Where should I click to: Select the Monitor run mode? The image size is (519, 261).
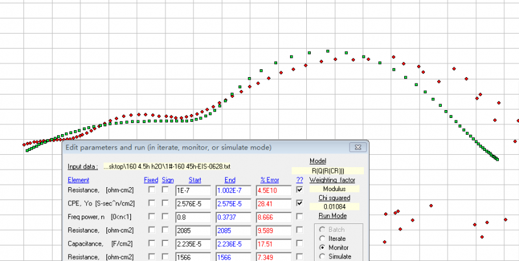322,247
